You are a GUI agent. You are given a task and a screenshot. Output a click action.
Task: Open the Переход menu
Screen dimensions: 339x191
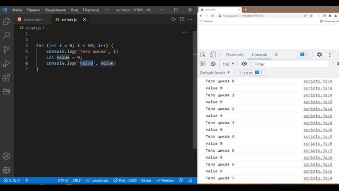(91, 10)
